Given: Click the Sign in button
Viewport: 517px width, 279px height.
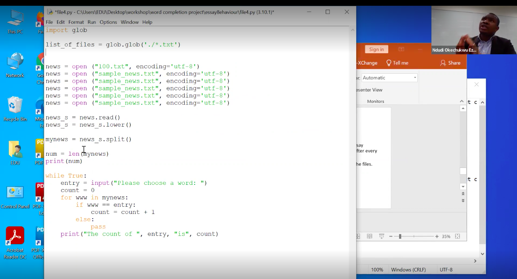Looking at the screenshot, I should coord(376,49).
